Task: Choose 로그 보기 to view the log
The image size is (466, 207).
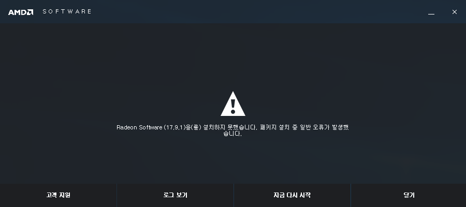Action: (176, 195)
